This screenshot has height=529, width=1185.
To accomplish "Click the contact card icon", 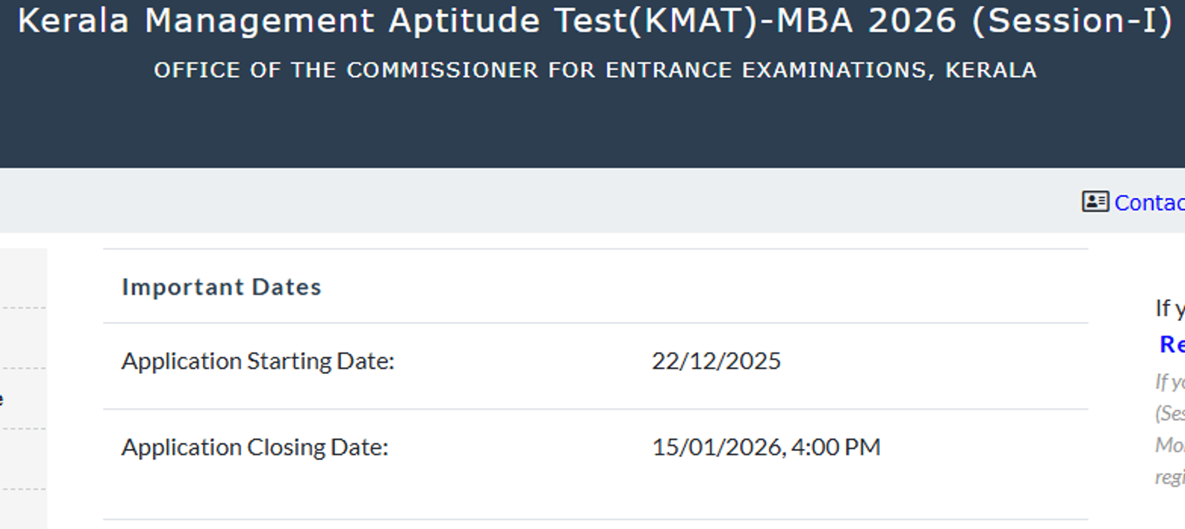I will 1095,202.
